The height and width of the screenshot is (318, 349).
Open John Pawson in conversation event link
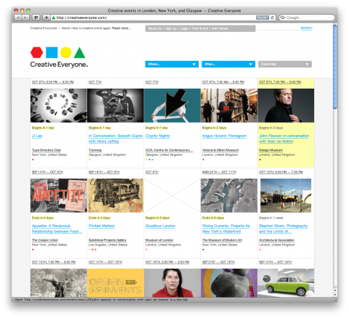284,139
